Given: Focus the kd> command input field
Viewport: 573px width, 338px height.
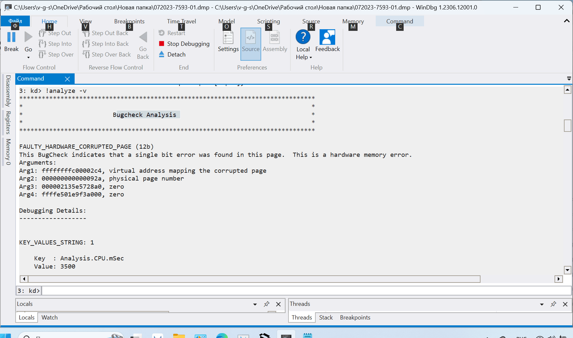Looking at the screenshot, I should (306, 291).
